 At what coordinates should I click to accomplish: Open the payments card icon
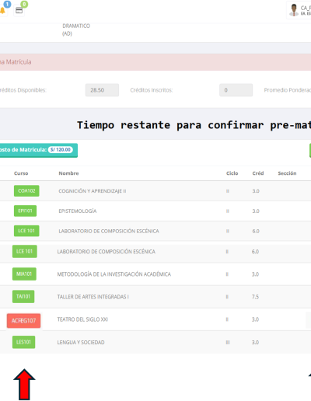[x=19, y=10]
